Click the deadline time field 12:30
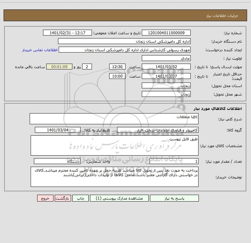251x243 pixels. pyautogui.click(x=117, y=67)
